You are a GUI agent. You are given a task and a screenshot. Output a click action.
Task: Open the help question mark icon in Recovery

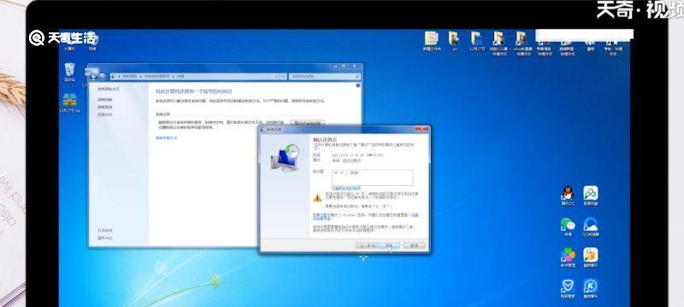(358, 85)
